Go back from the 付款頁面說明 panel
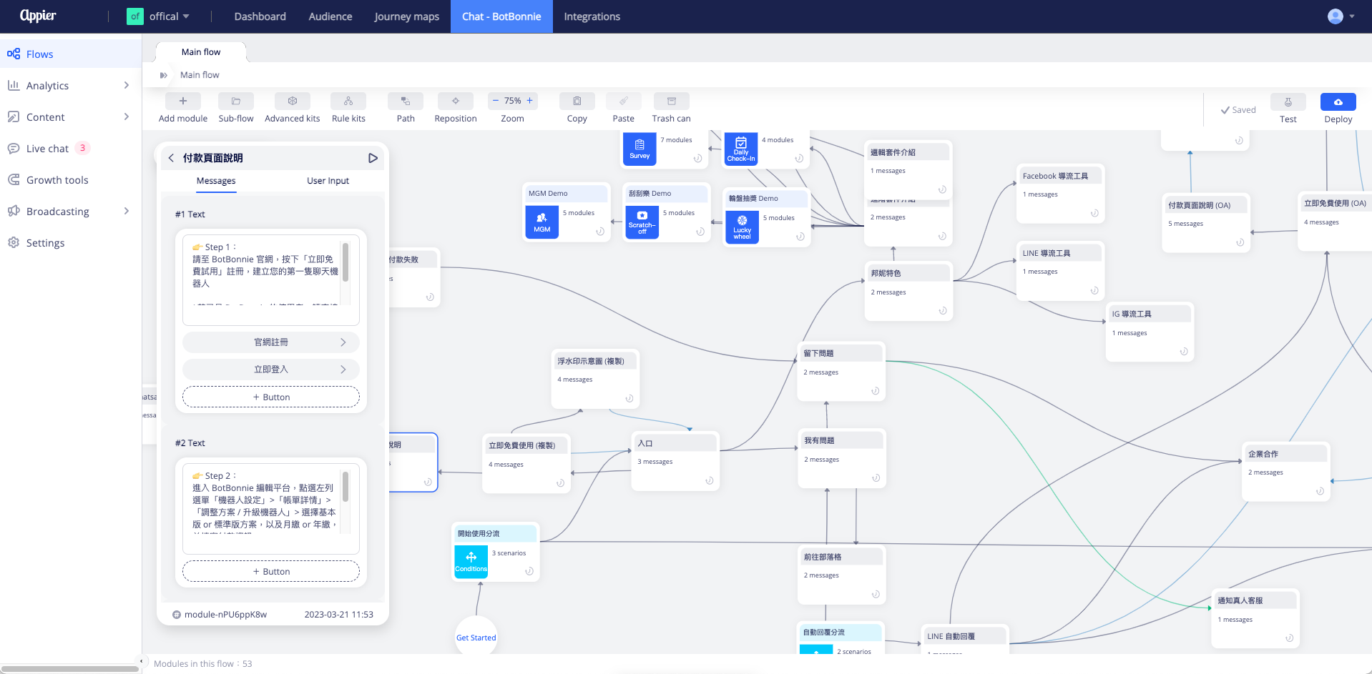1372x674 pixels. click(171, 158)
